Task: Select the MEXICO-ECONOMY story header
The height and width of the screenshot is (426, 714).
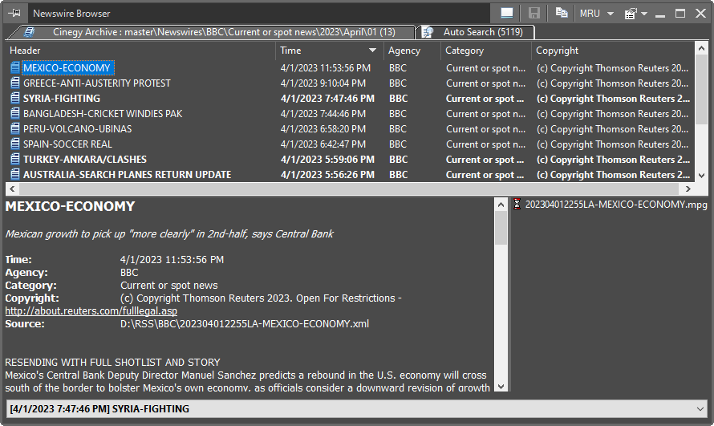Action: coord(67,68)
